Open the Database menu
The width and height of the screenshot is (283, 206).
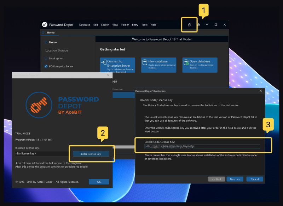(85, 25)
